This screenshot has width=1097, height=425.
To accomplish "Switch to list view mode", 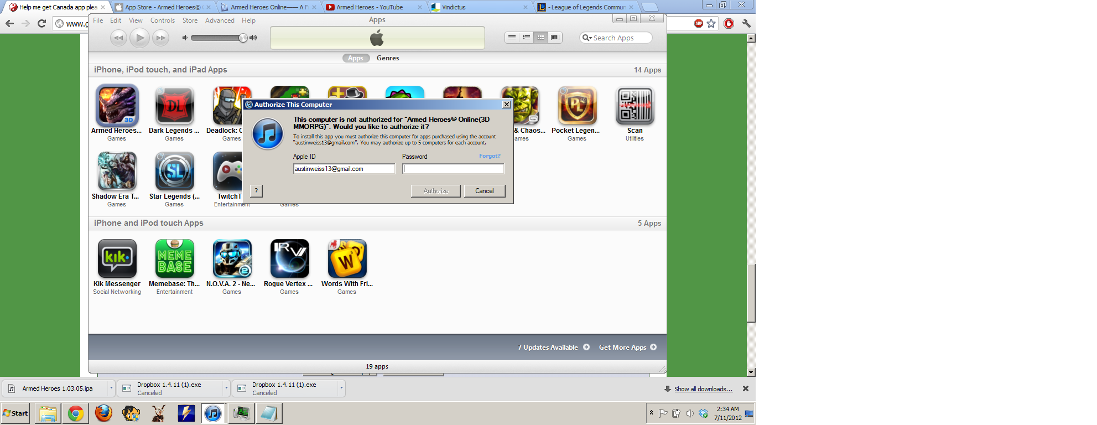I will 512,38.
